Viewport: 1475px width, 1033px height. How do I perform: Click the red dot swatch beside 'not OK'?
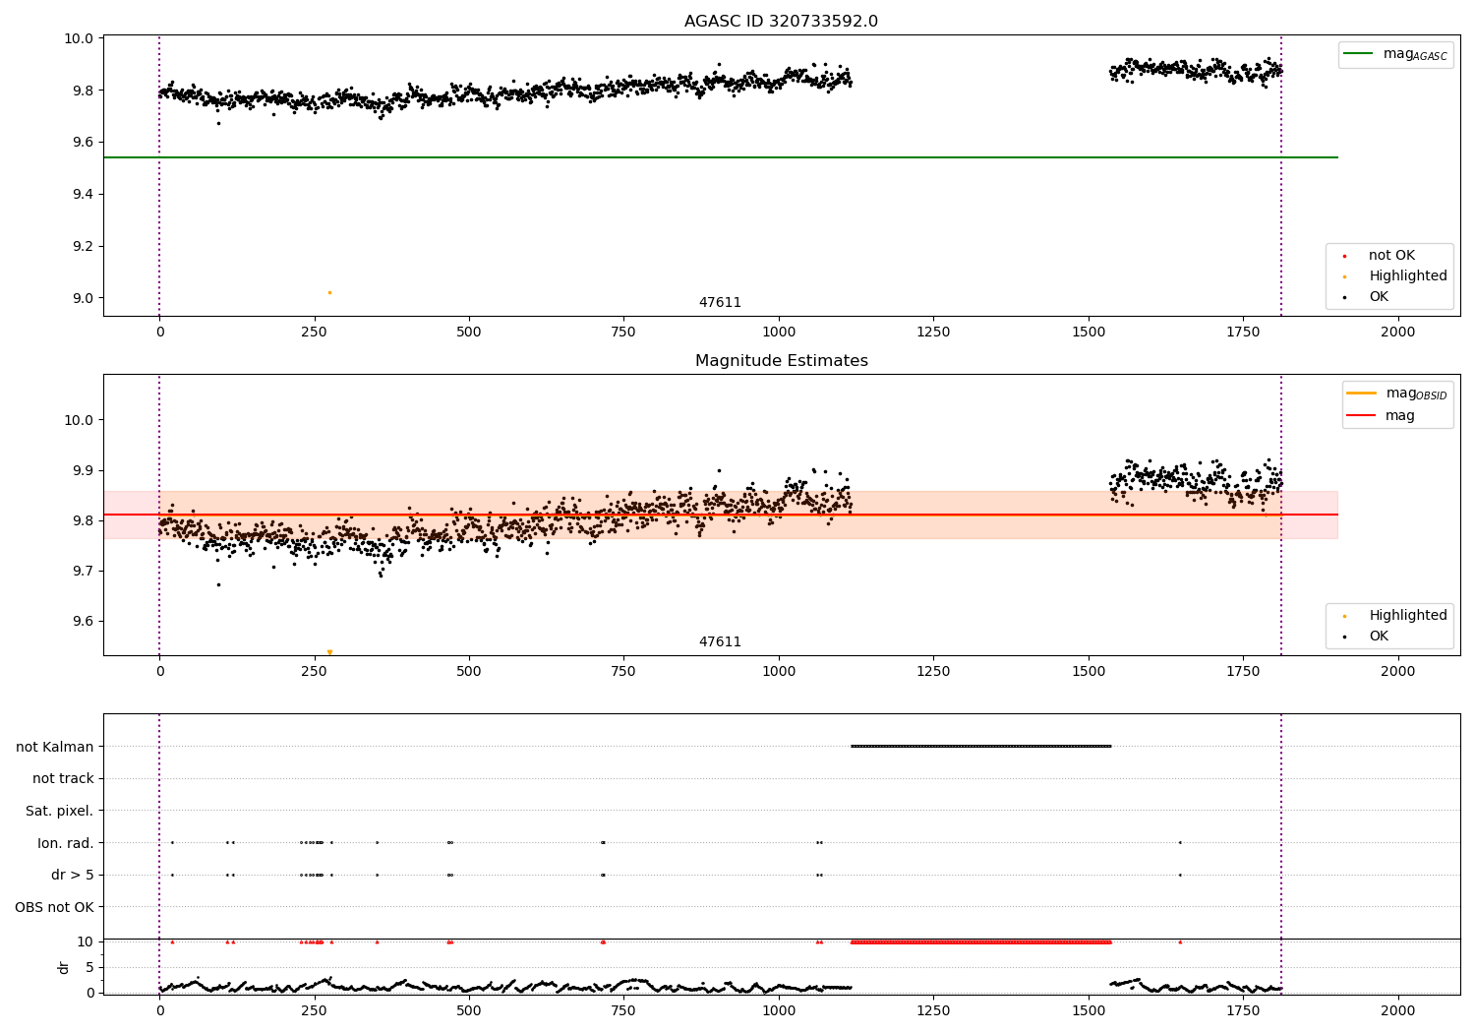(x=1344, y=256)
